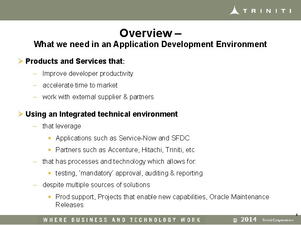Select the 'Overview –' title text

click(x=150, y=33)
